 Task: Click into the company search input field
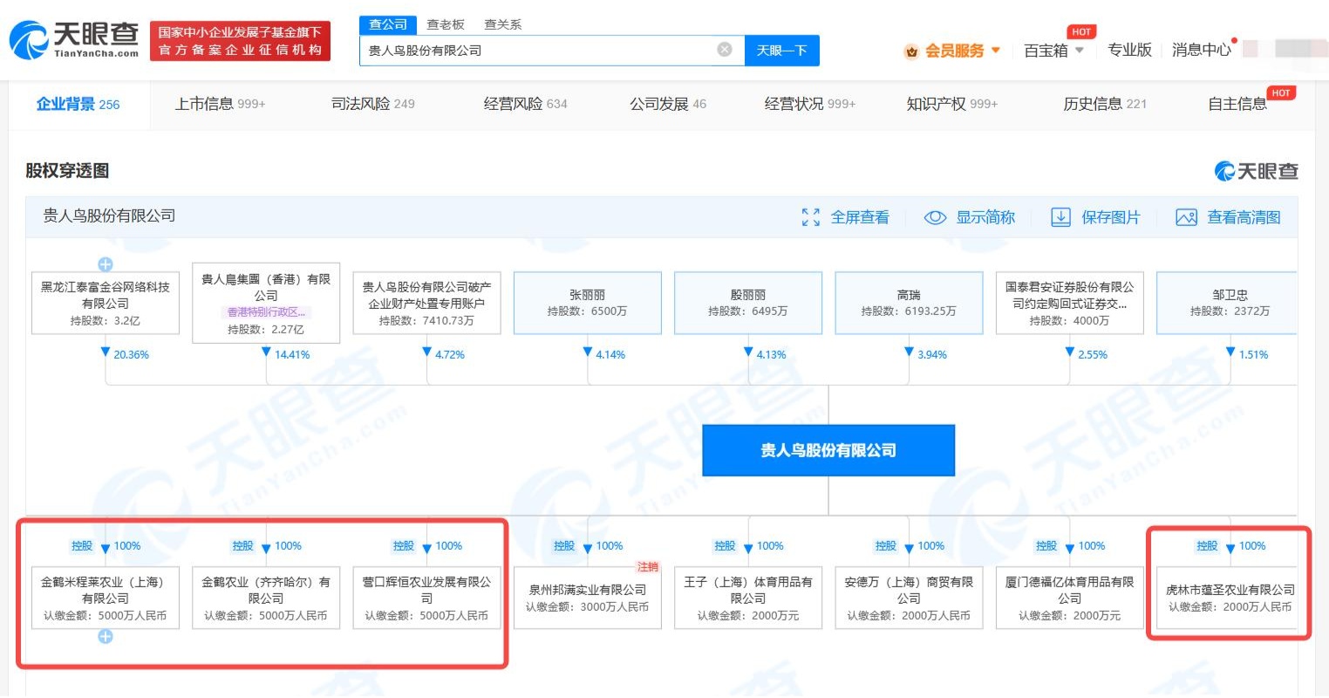coord(536,51)
